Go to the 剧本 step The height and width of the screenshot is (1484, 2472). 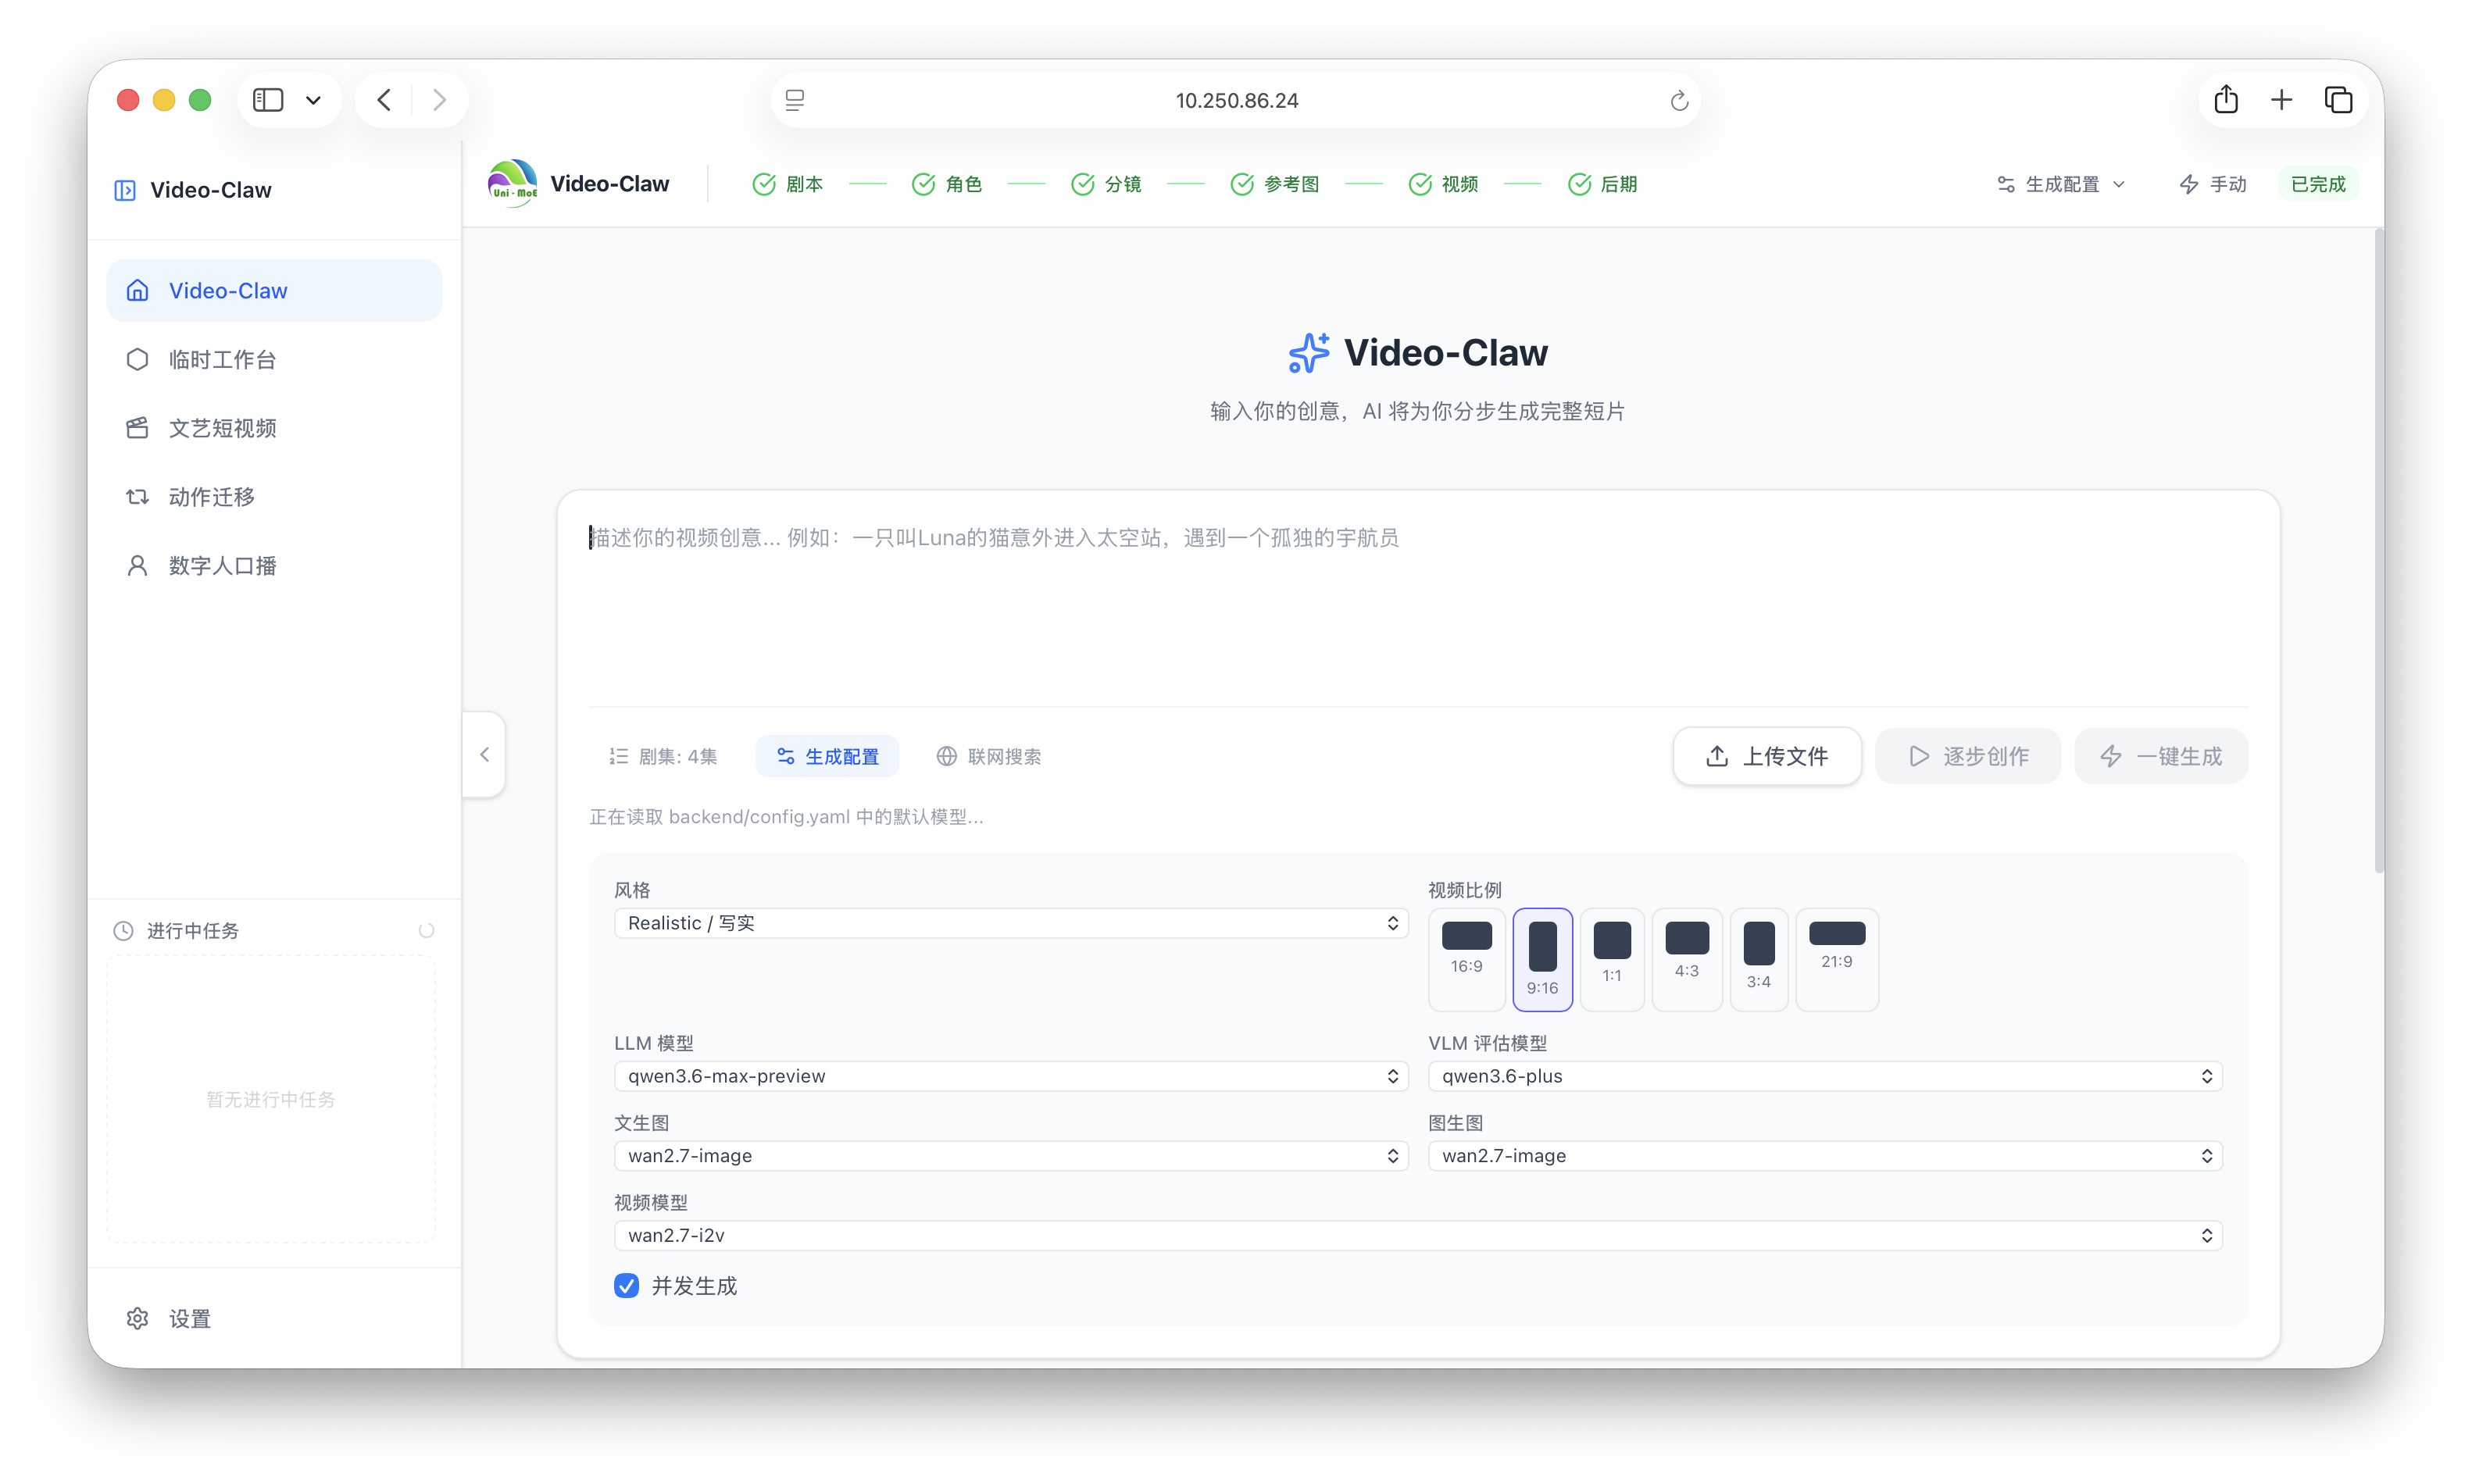click(x=788, y=184)
